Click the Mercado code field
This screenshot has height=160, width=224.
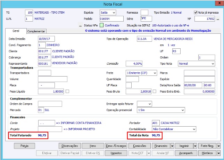click(41, 110)
